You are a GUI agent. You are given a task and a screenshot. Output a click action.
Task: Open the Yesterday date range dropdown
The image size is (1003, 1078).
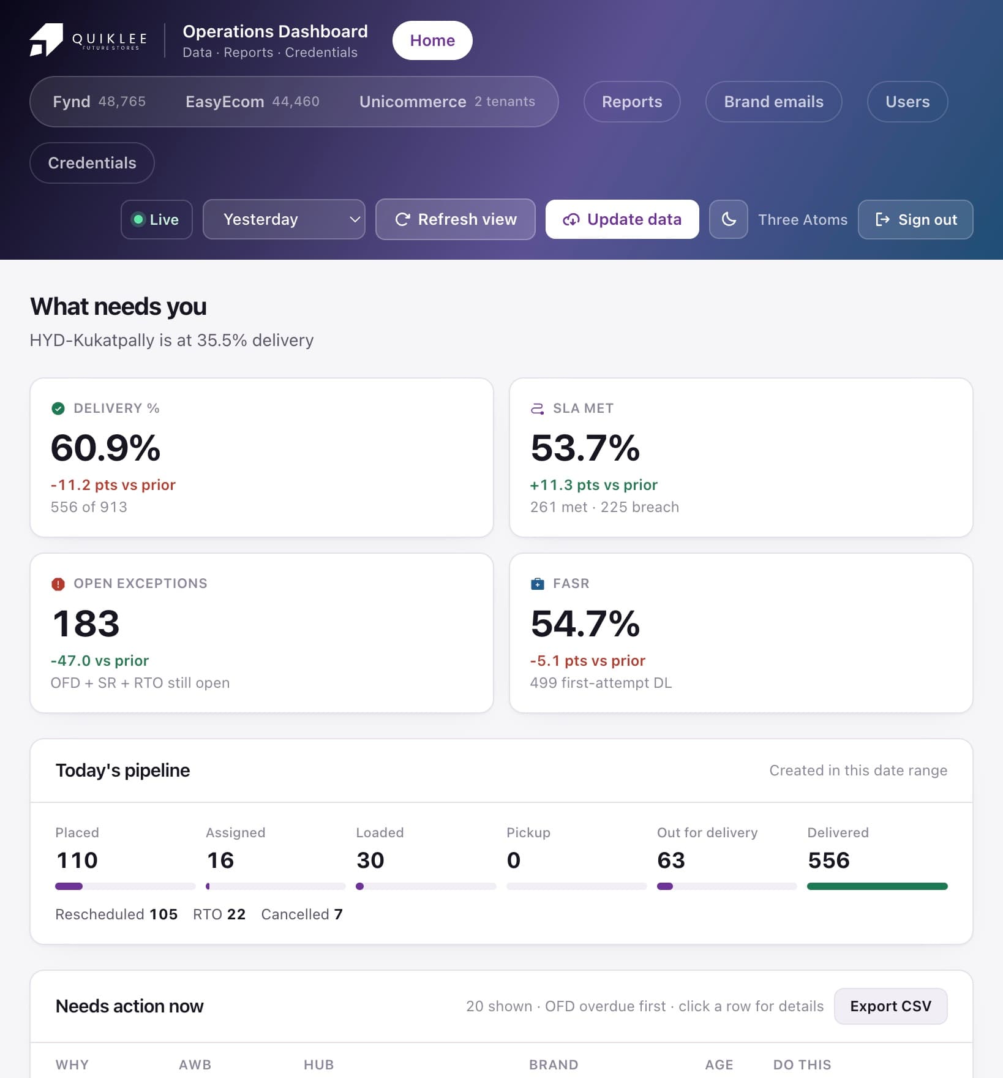coord(284,219)
